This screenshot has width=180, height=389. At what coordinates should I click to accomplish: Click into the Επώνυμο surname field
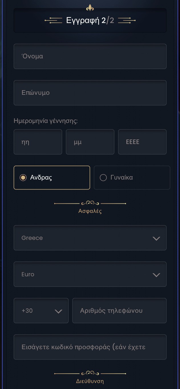point(90,93)
